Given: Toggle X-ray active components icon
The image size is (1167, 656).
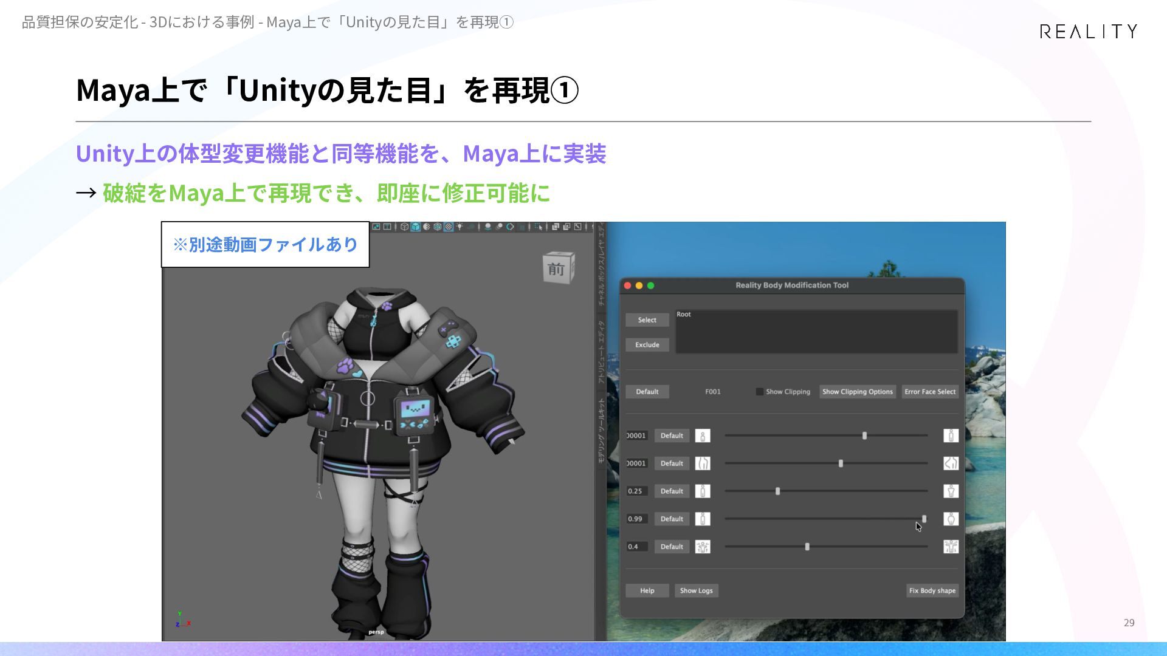Looking at the screenshot, I should tap(566, 227).
